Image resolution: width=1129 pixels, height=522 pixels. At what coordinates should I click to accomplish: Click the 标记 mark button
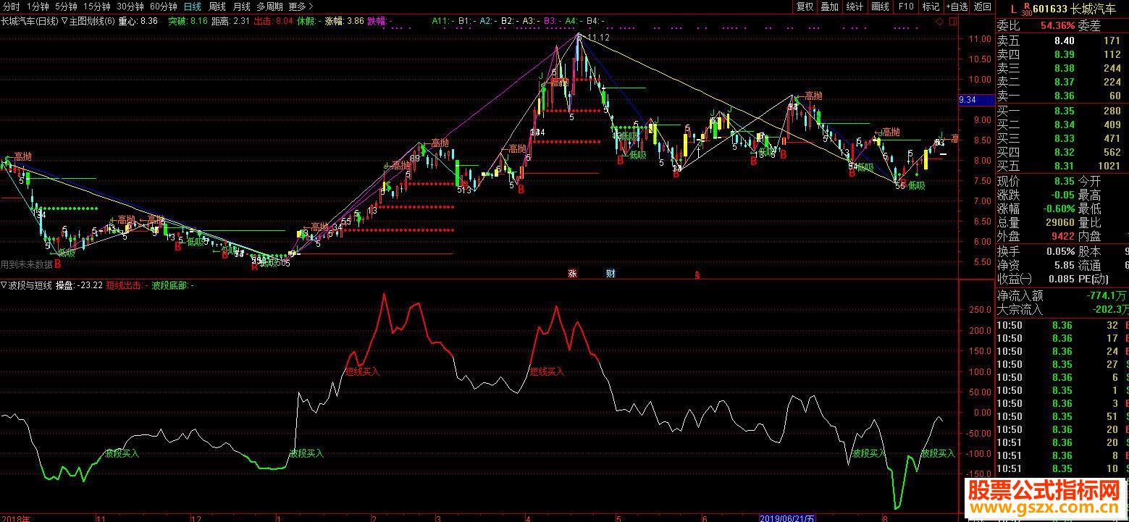[931, 7]
